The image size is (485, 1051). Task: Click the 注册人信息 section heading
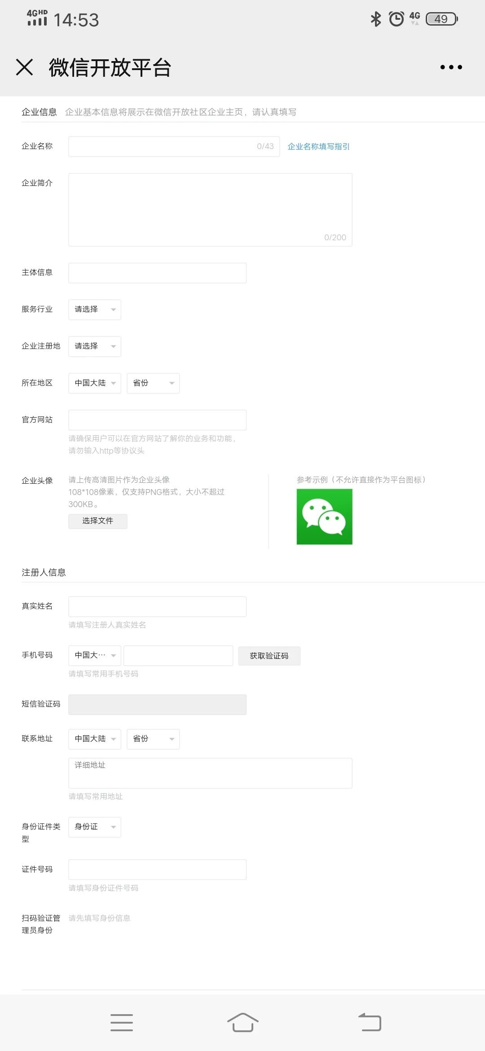pyautogui.click(x=44, y=572)
